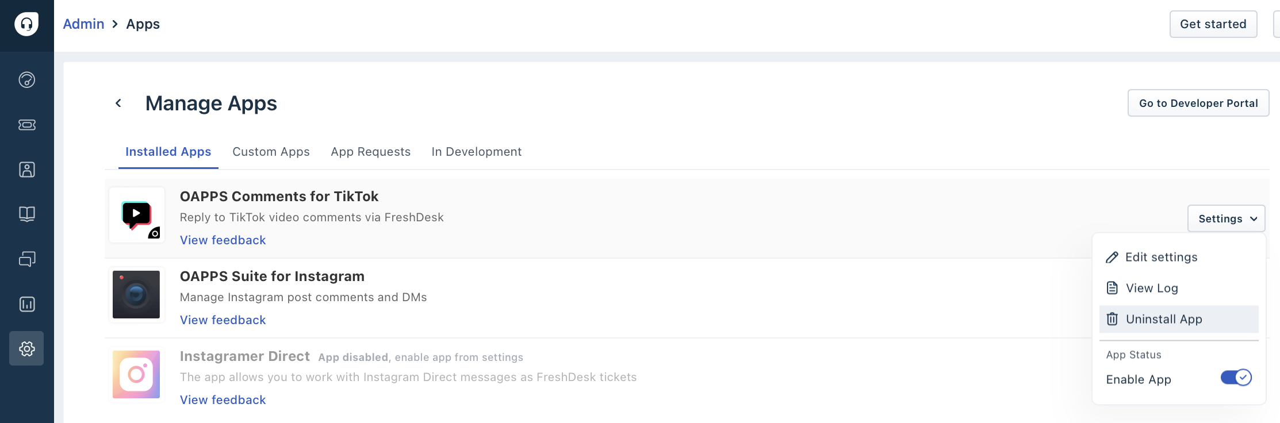Click the document icon next to View Log
This screenshot has height=423, width=1280.
1112,288
